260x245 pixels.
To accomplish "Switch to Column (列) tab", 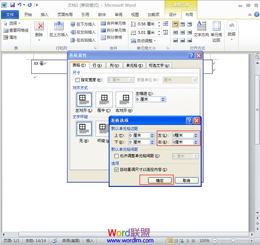I will [114, 66].
